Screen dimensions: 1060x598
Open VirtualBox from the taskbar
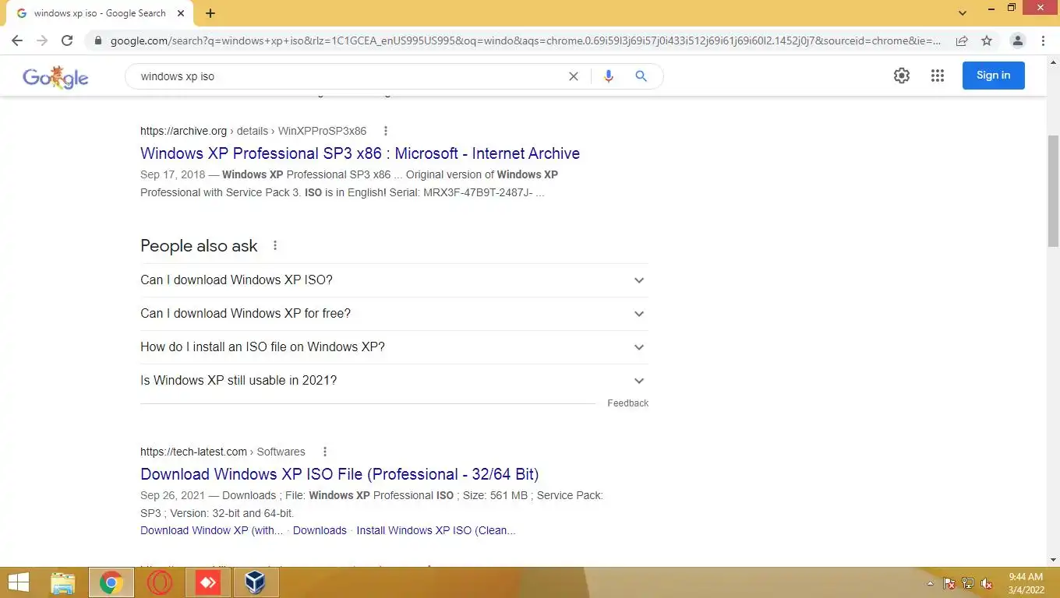256,582
